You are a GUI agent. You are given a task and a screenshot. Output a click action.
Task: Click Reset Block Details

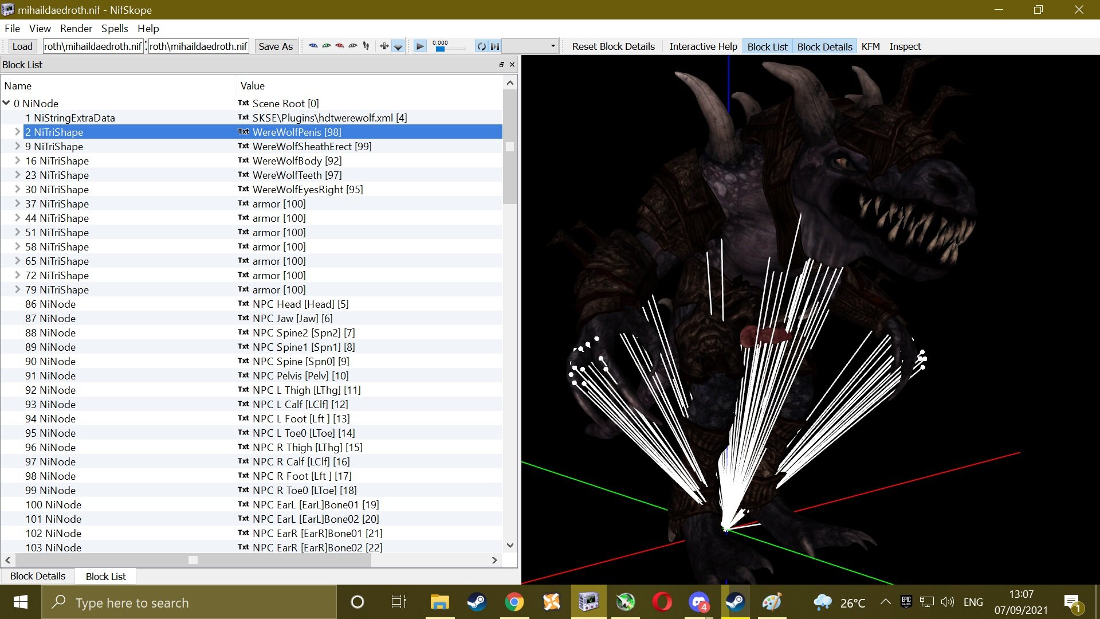point(614,46)
